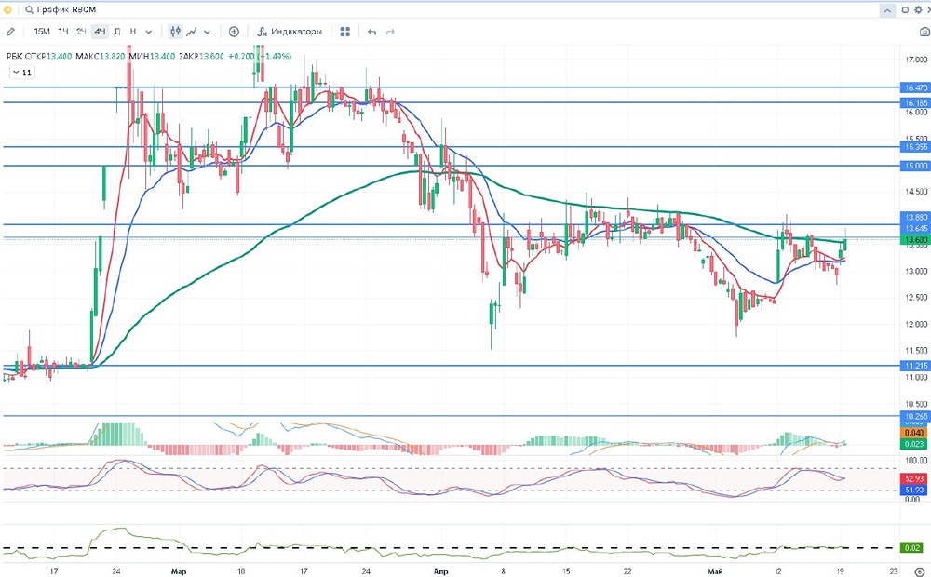Click the red 52.93 oscillator value label

pos(915,478)
